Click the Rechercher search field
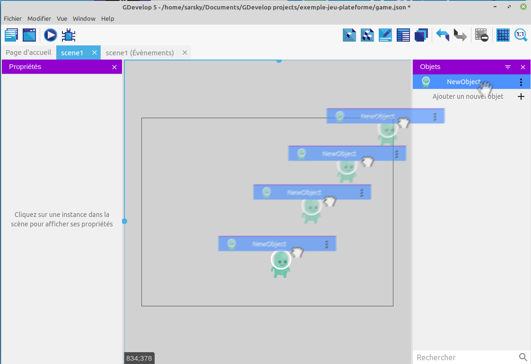 click(466, 357)
